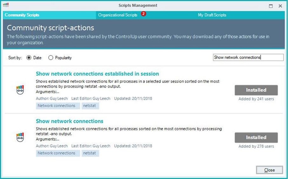288x179 pixels.
Task: Click 'Community script-actions' heading
Action: click(x=50, y=28)
